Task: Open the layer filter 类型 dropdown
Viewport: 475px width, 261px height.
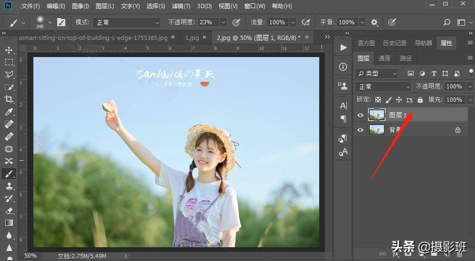Action: pos(376,73)
